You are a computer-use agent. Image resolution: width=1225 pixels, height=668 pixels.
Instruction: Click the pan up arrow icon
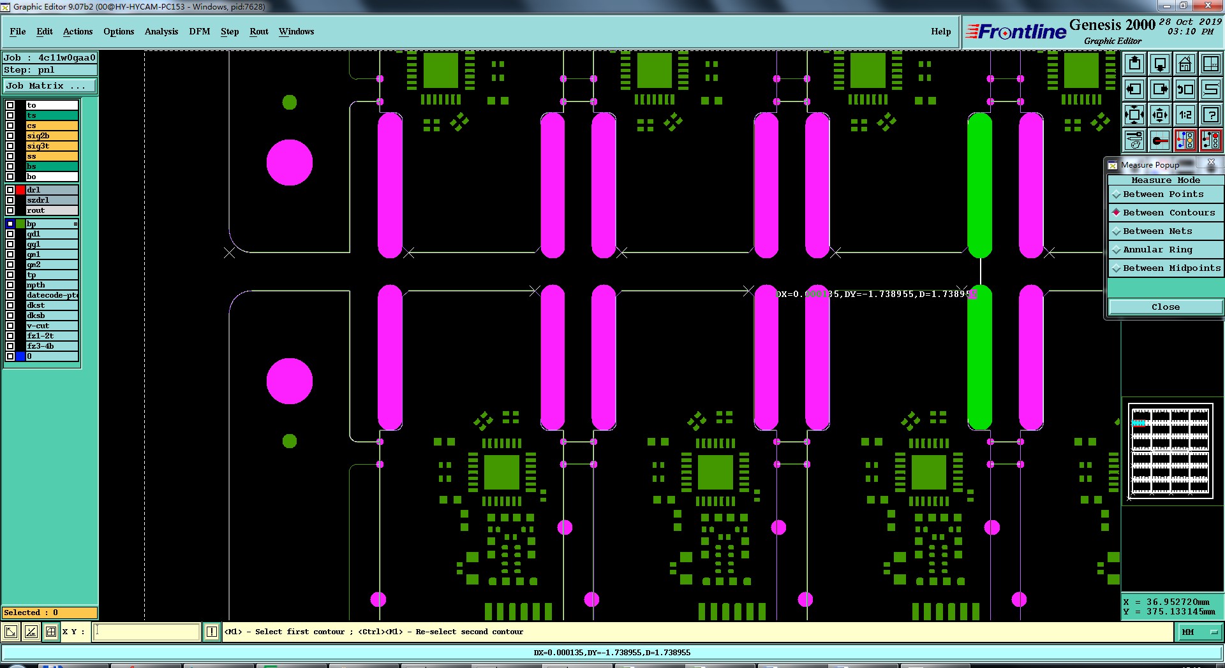[1134, 64]
